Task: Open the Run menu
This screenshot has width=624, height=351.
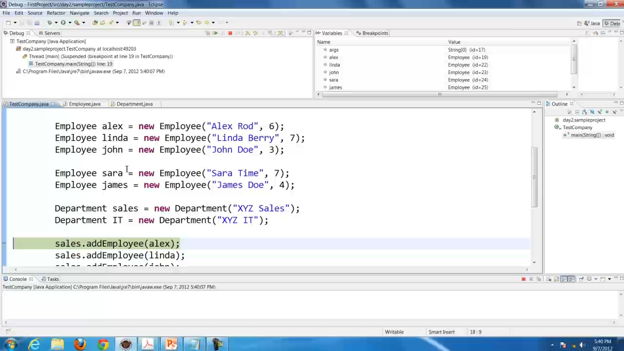Action: coord(136,13)
